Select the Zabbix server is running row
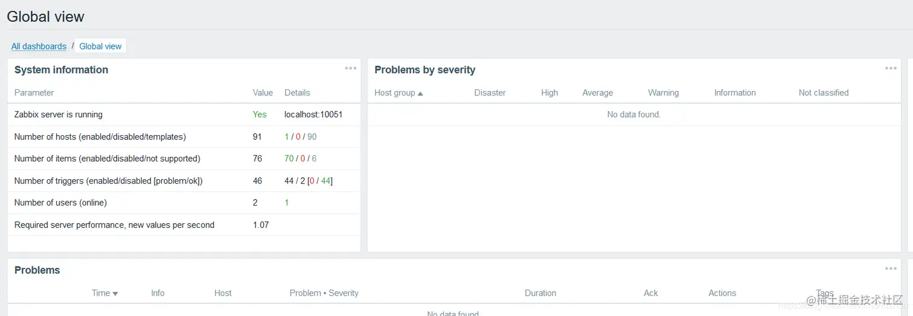The image size is (913, 316). click(184, 115)
